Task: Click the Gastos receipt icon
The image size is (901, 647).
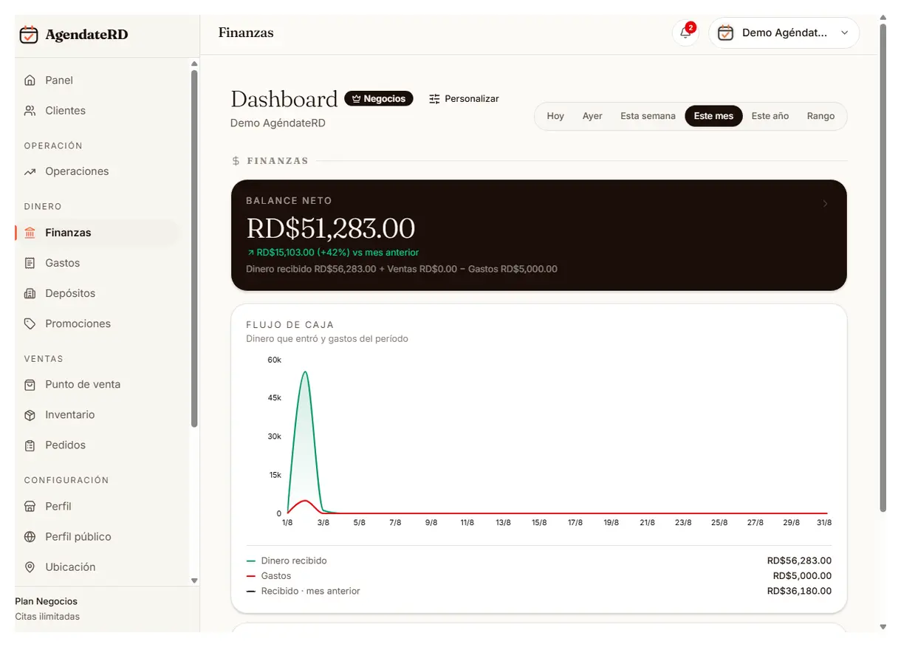Action: pyautogui.click(x=30, y=263)
